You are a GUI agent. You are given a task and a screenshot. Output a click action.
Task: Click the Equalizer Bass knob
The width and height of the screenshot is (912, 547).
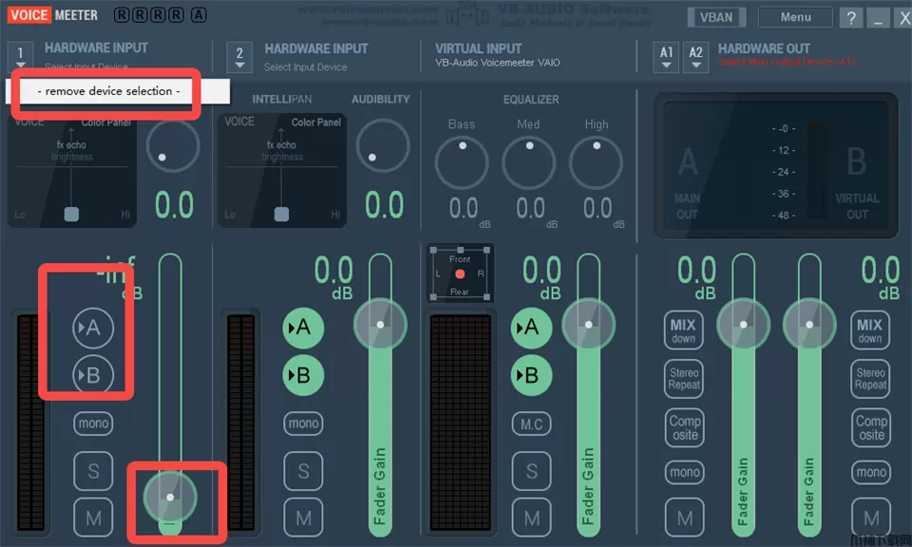462,162
